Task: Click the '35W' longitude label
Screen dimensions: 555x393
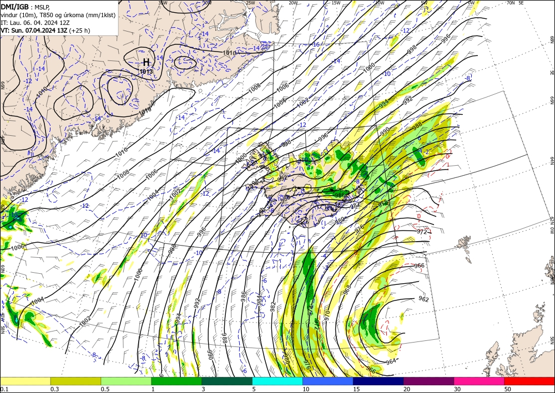Action: (163, 3)
